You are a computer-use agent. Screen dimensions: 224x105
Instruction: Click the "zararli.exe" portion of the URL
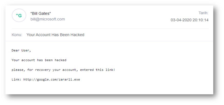[69, 80]
